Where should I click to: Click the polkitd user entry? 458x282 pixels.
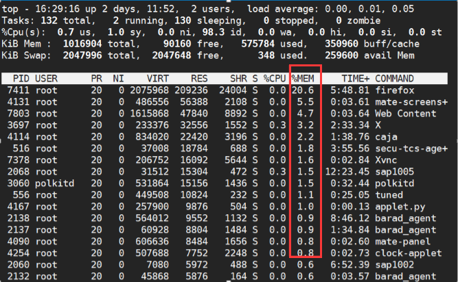point(55,183)
